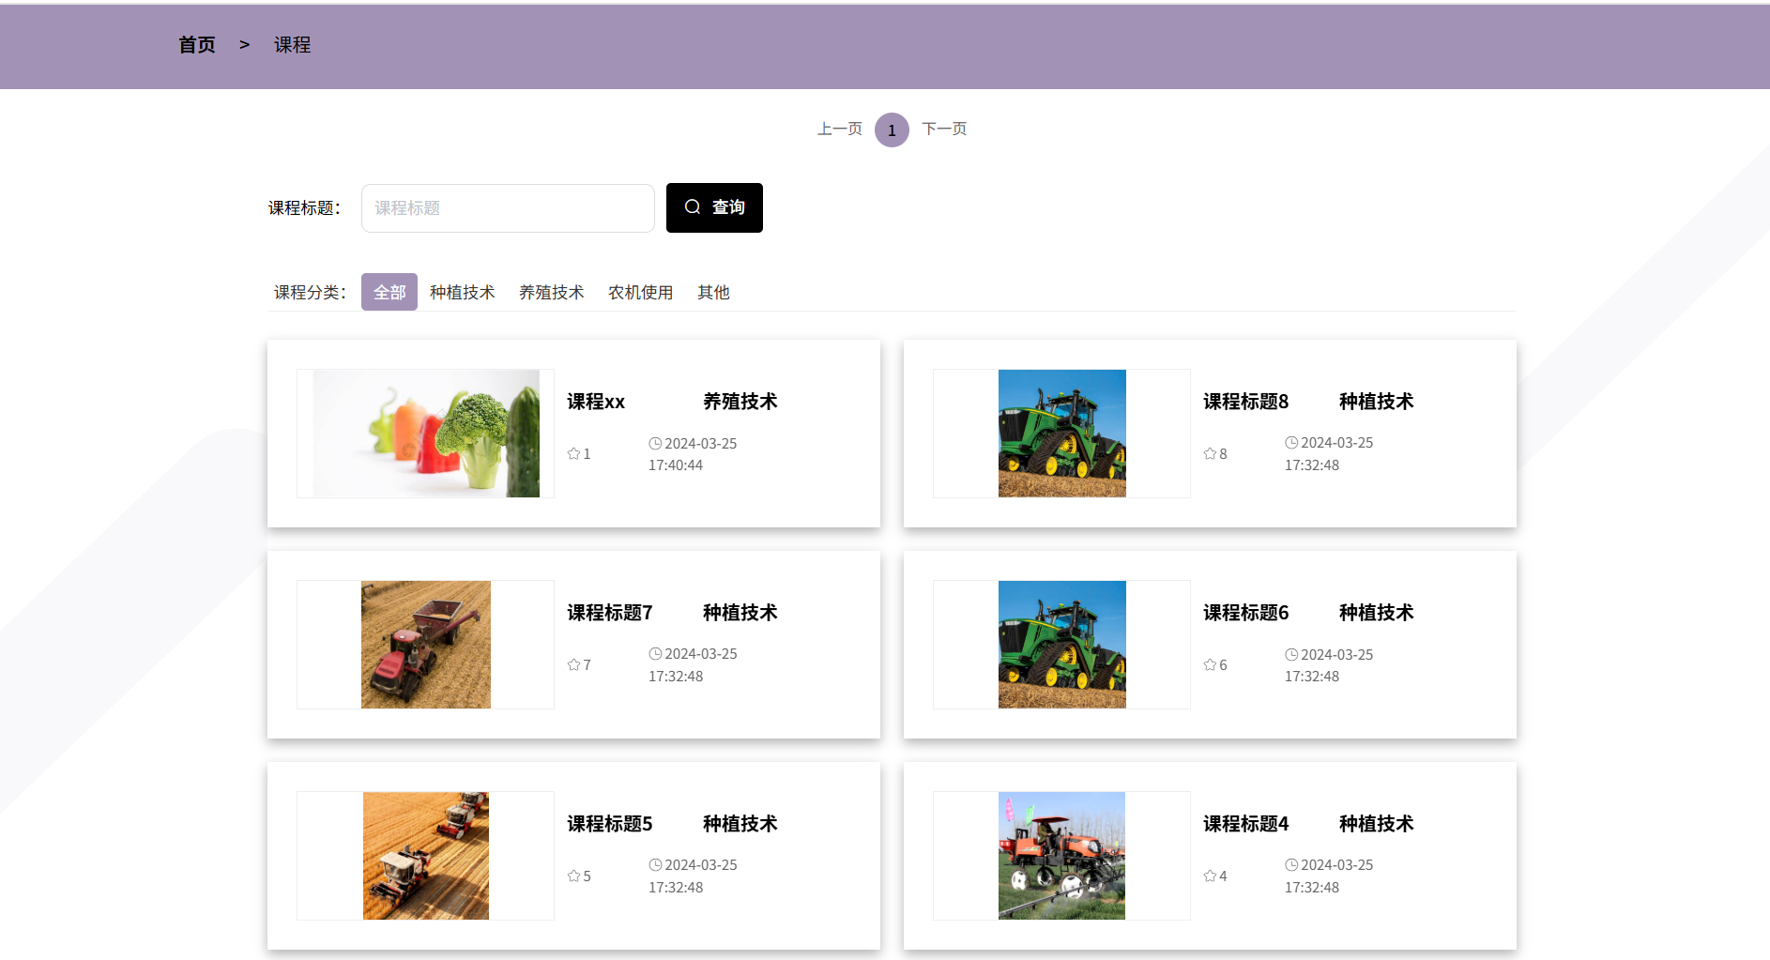The width and height of the screenshot is (1770, 960).
Task: Open the green tractor thumbnail of 课程标题8
Action: pyautogui.click(x=1061, y=433)
